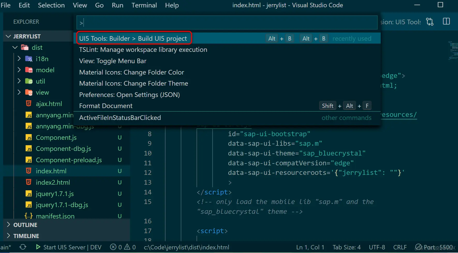Open errors and warnings problems indicator

123,247
